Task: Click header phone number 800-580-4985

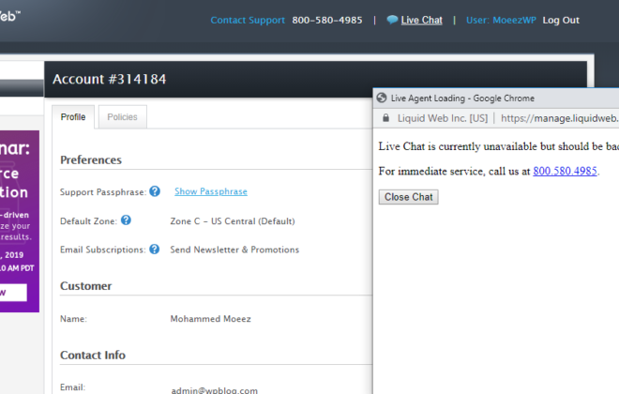Action: pos(327,20)
